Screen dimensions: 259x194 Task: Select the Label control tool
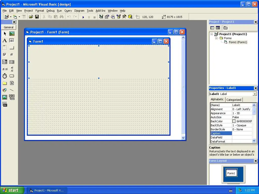coord(5,41)
